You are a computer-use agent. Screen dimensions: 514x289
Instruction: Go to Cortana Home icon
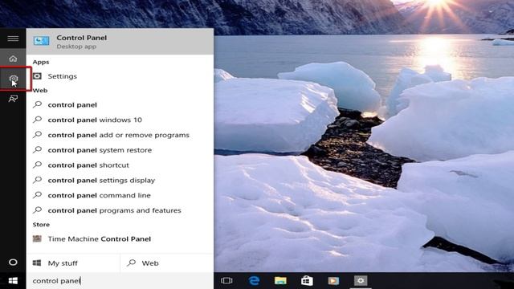[x=13, y=59]
